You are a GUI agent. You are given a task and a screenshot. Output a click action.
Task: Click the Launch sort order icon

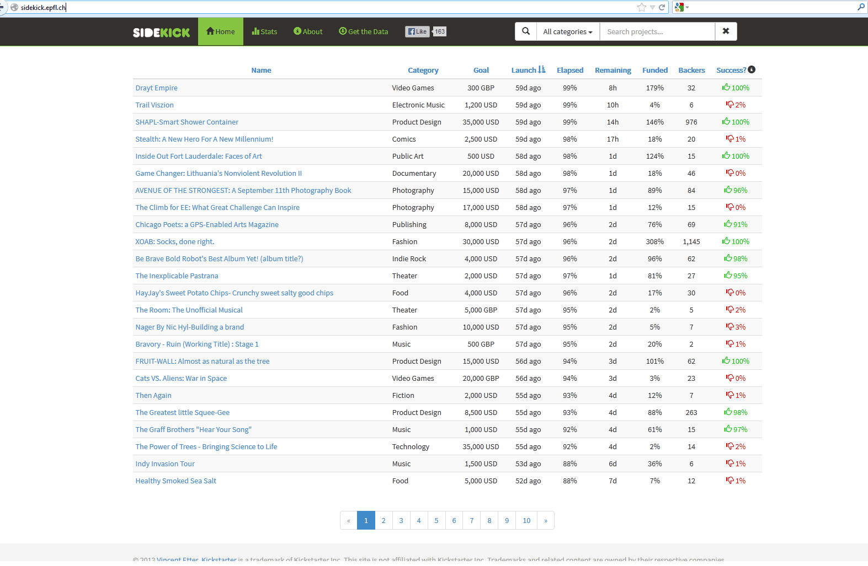(x=542, y=69)
